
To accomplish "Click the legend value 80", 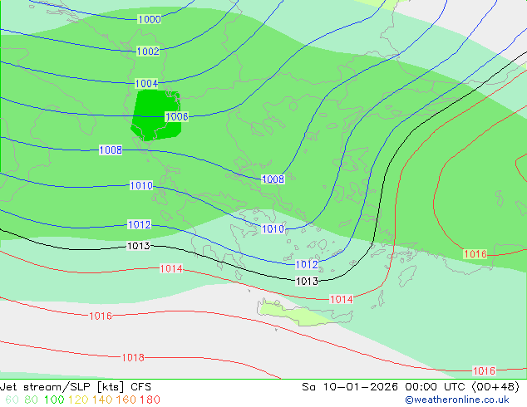I will (x=31, y=400).
